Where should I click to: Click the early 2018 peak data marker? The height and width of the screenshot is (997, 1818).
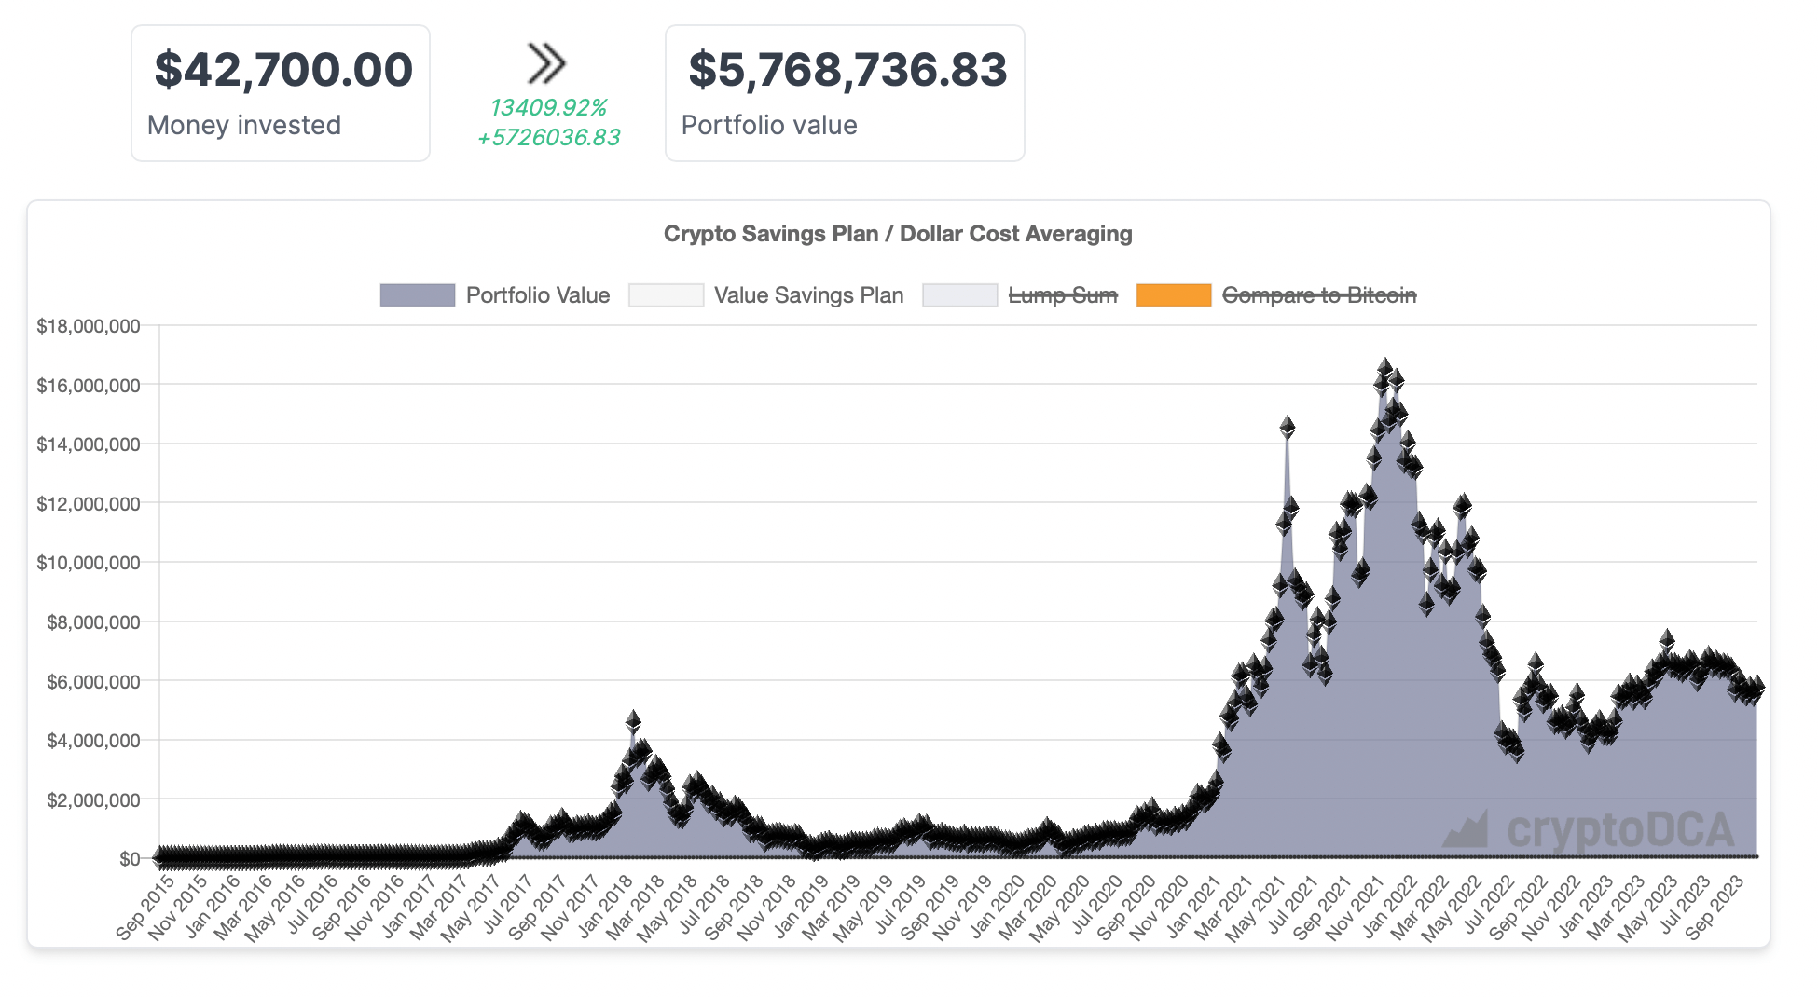[633, 719]
